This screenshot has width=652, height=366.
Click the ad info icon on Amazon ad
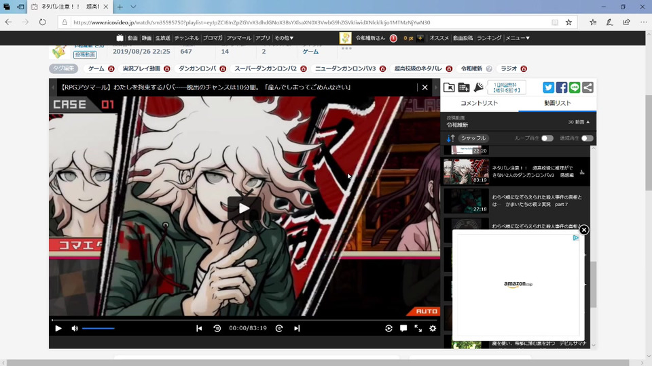point(576,238)
